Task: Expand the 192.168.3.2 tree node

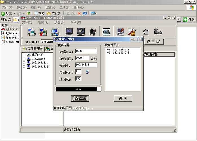Action: click(24, 67)
